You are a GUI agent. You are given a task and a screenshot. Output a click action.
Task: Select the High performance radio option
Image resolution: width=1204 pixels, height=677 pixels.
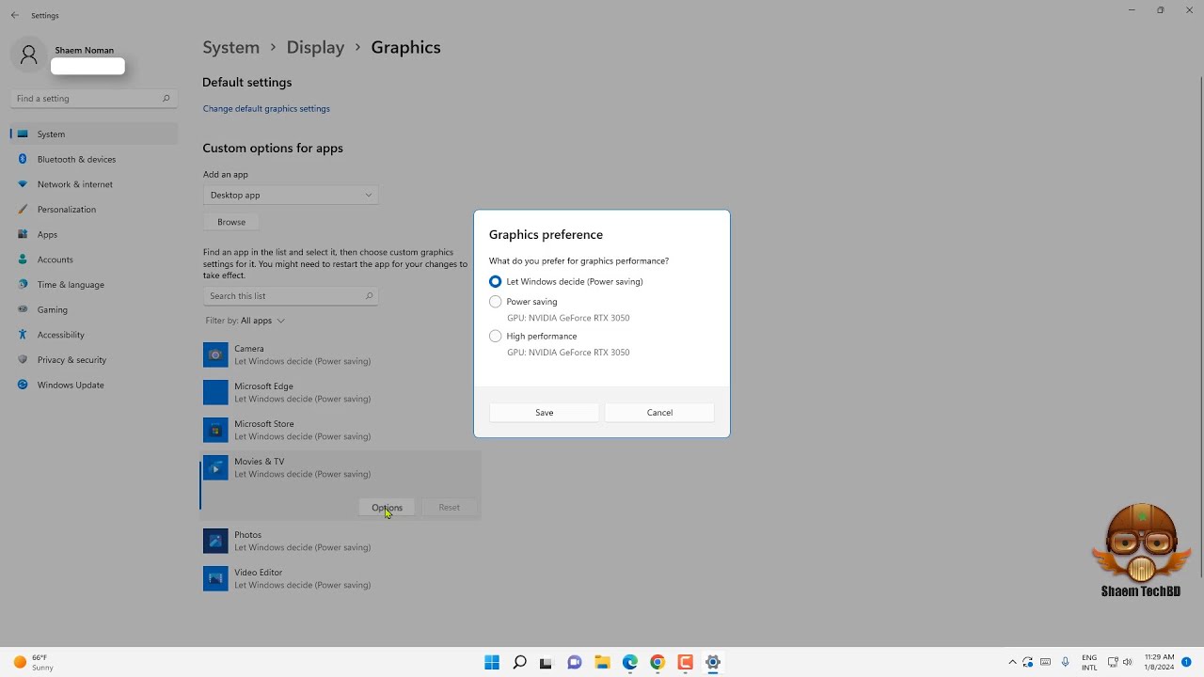[x=496, y=336]
